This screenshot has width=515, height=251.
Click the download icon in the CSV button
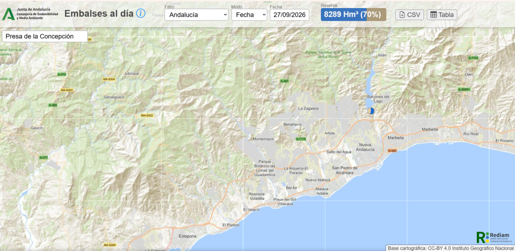(x=402, y=15)
